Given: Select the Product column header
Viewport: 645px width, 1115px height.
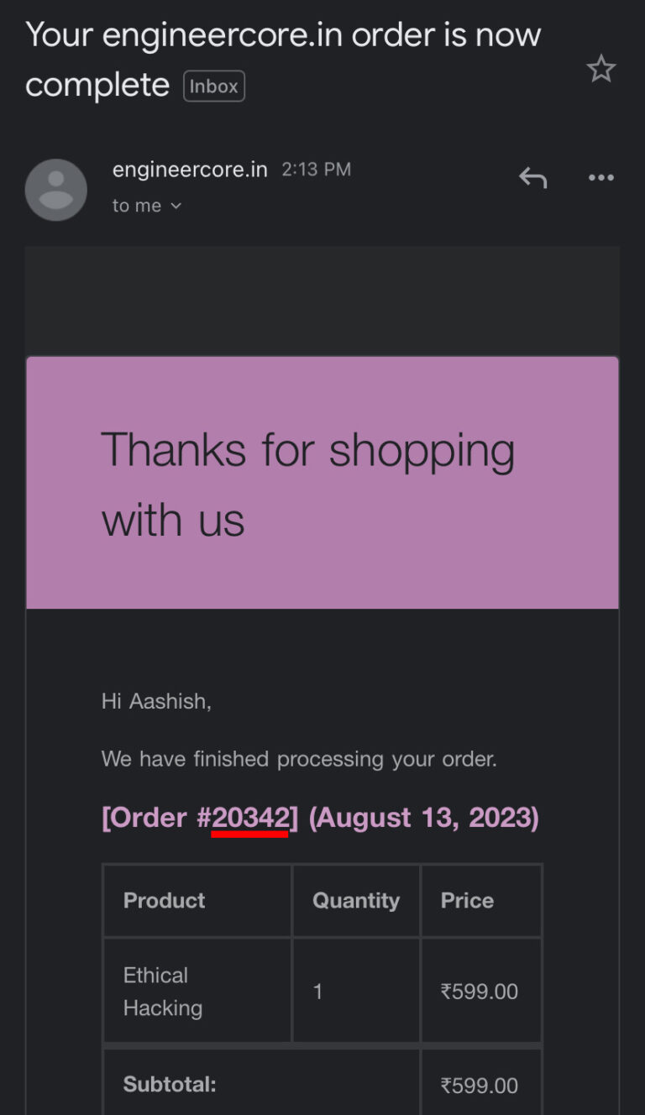Looking at the screenshot, I should point(164,900).
